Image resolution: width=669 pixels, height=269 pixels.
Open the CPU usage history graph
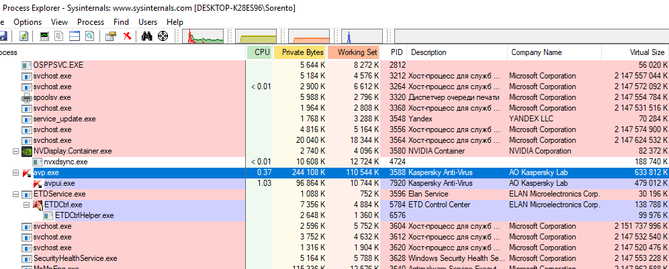pyautogui.click(x=203, y=36)
